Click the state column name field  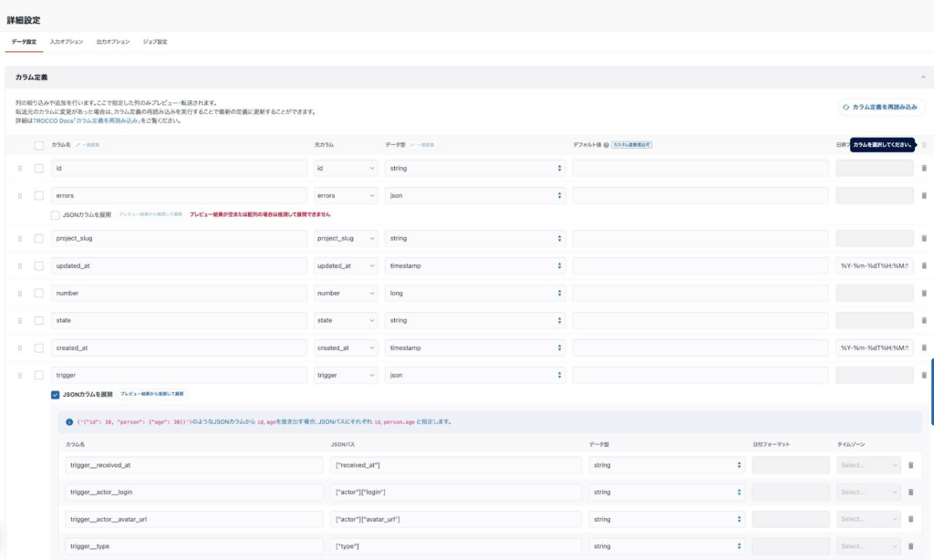point(179,320)
